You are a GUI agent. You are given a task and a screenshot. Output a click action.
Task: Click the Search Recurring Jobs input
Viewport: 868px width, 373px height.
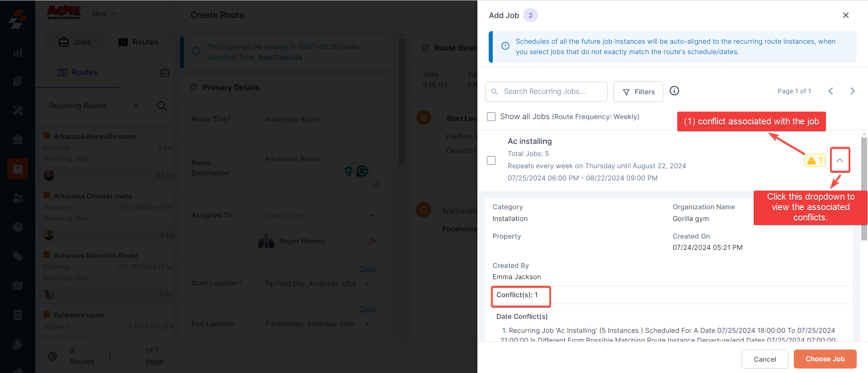546,92
